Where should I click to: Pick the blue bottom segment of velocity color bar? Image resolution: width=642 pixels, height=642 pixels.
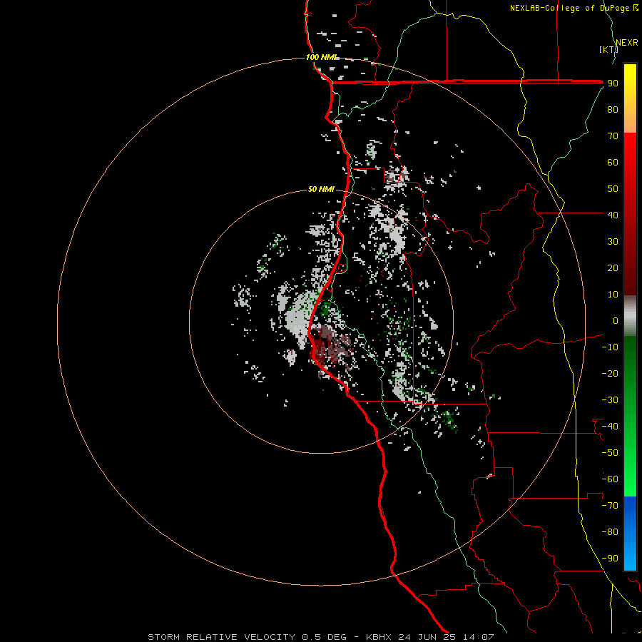pos(630,533)
